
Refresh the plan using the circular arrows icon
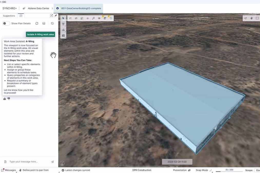(x=37, y=23)
